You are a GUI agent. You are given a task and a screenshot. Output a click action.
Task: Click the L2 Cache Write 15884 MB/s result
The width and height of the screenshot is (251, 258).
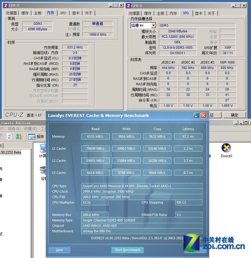pyautogui.click(x=127, y=161)
